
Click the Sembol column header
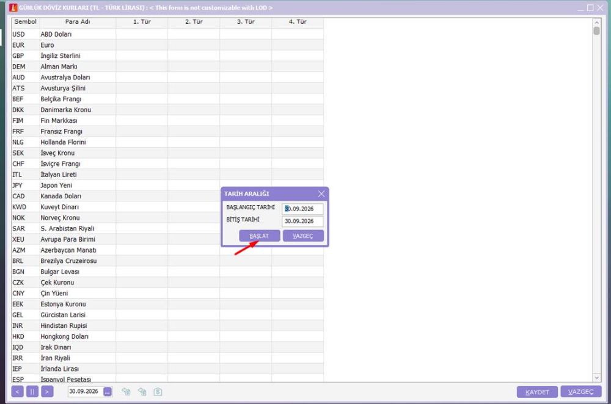coord(25,22)
